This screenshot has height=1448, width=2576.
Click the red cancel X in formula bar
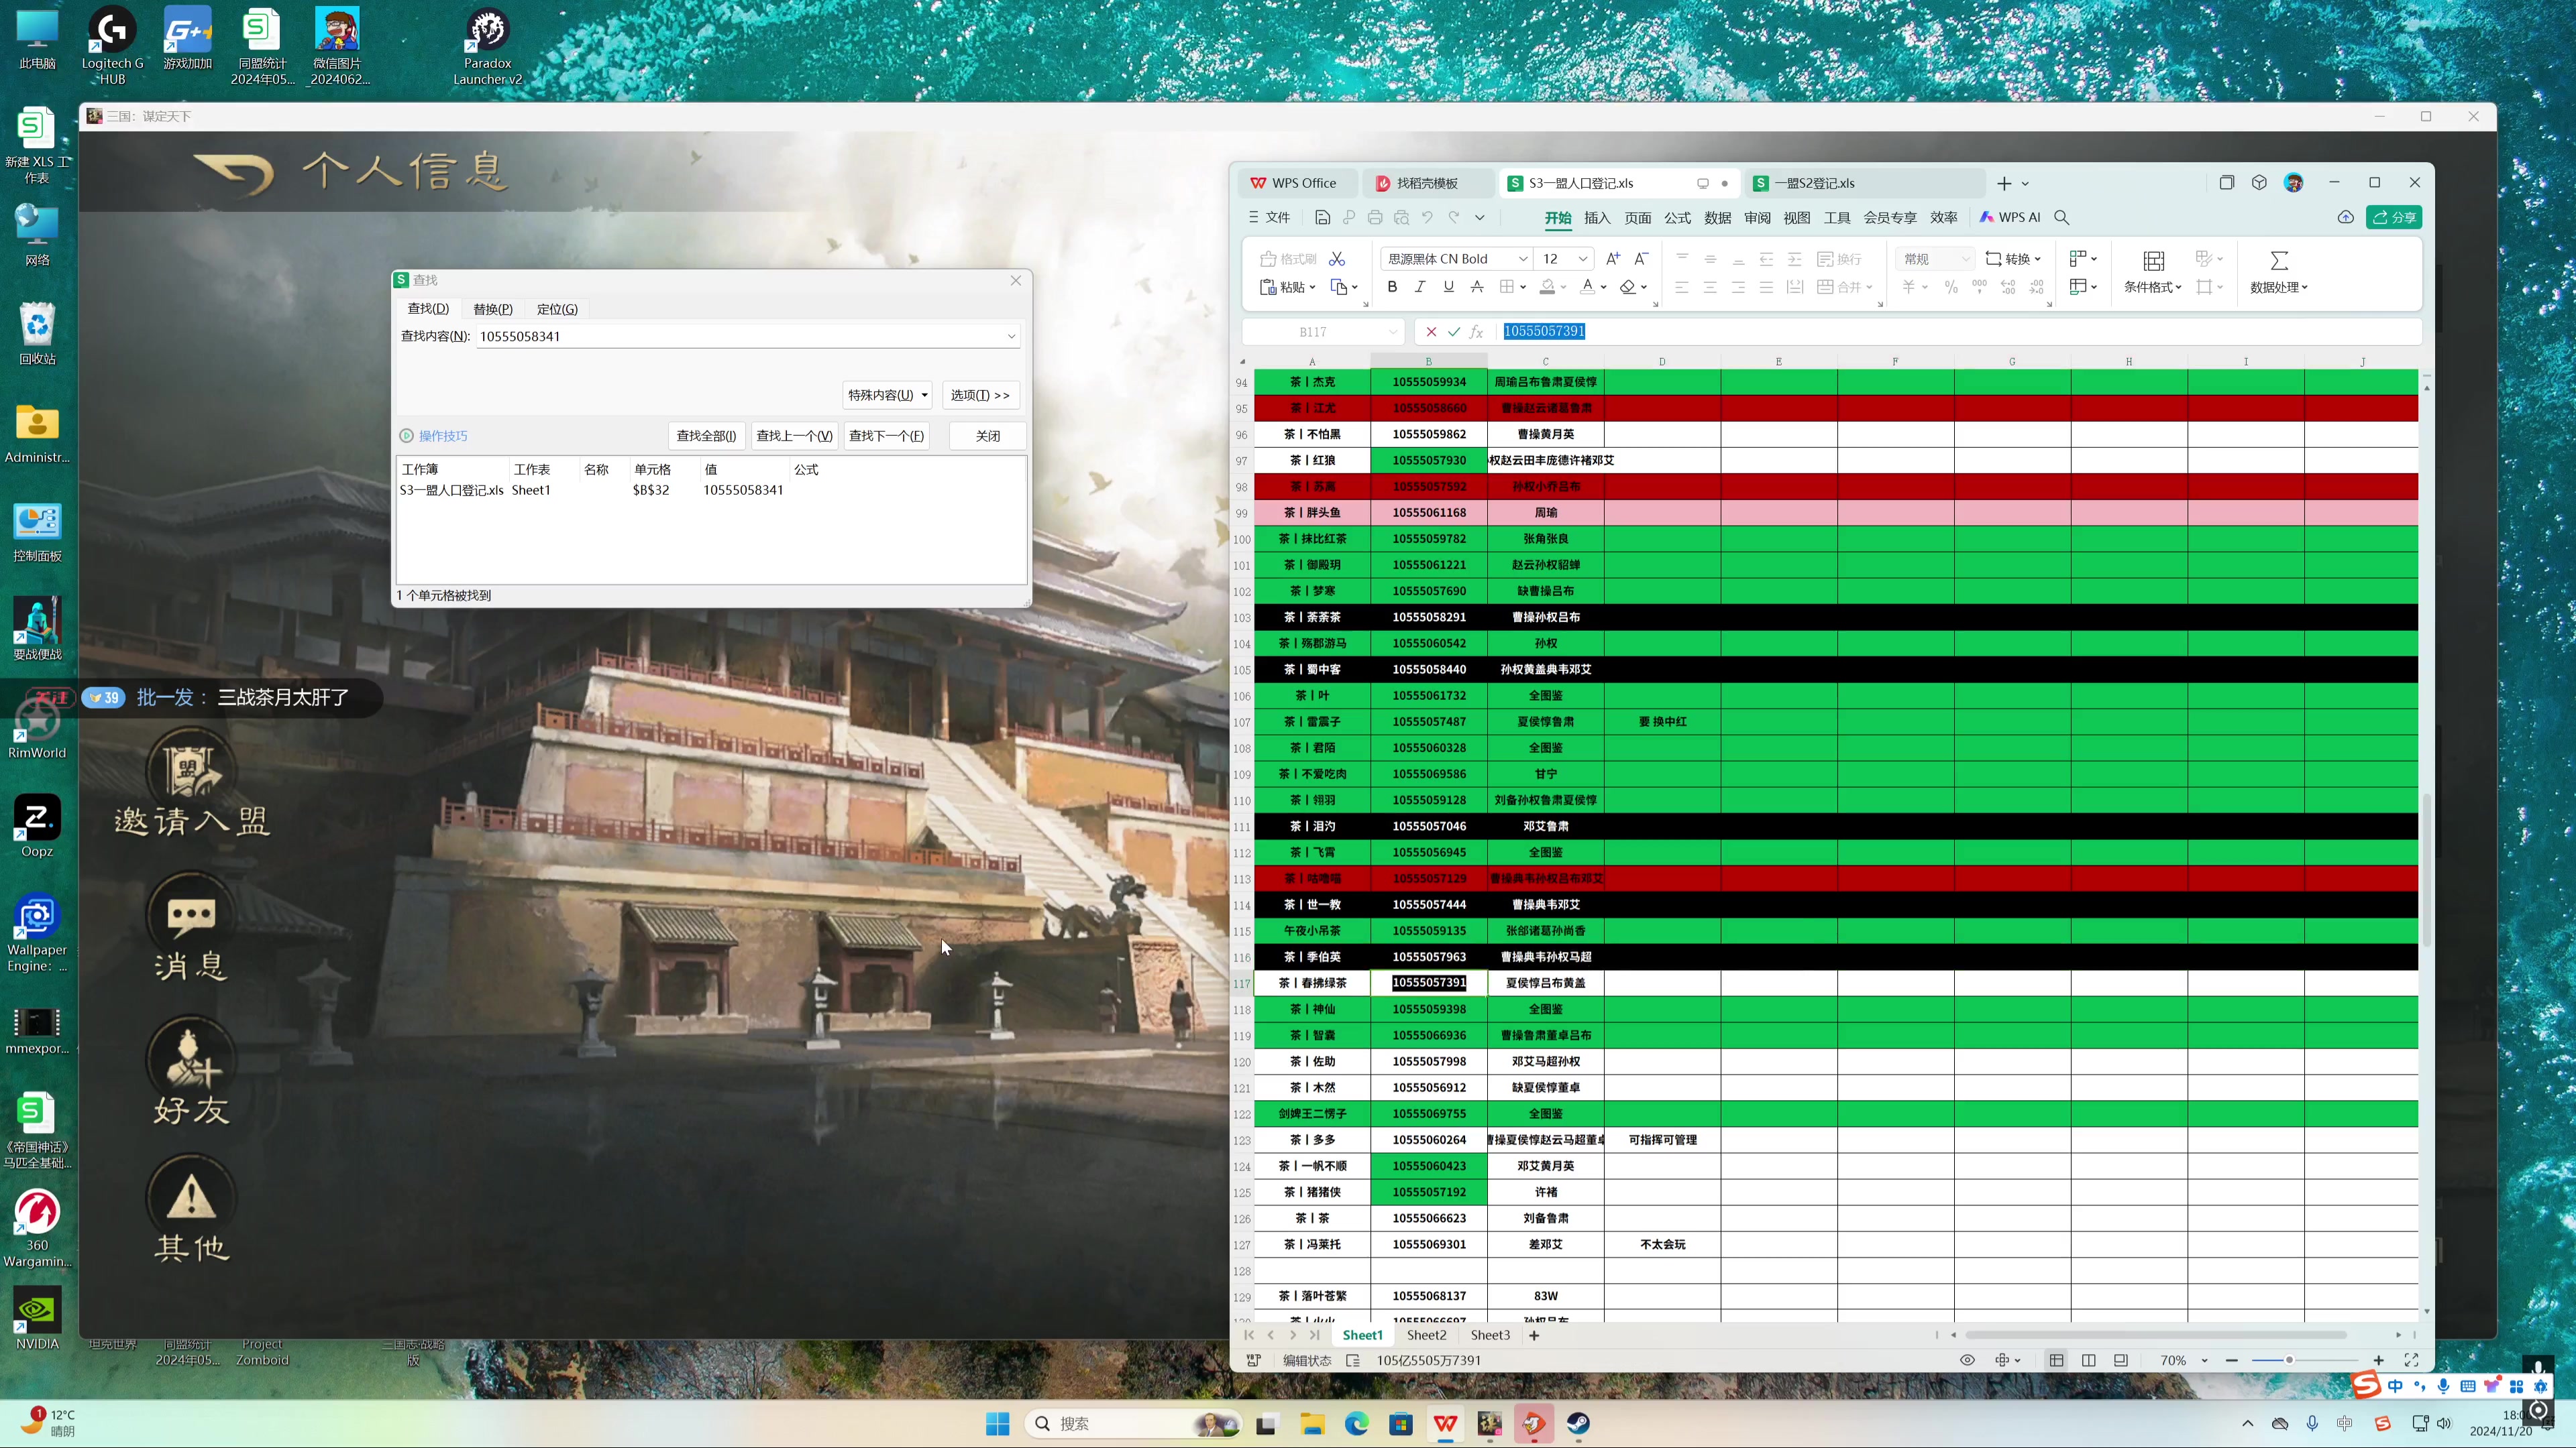(x=1431, y=332)
